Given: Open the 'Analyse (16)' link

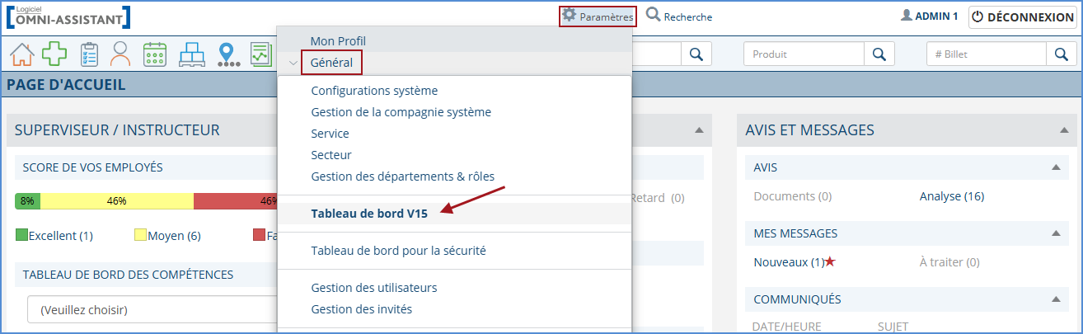Looking at the screenshot, I should pyautogui.click(x=951, y=196).
